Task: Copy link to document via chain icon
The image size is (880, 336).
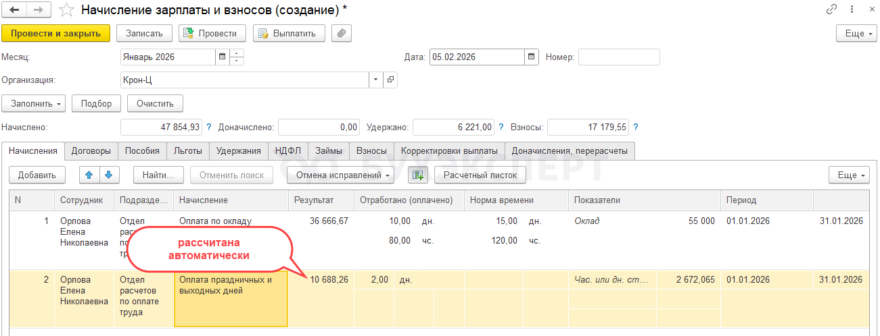Action: coord(832,9)
